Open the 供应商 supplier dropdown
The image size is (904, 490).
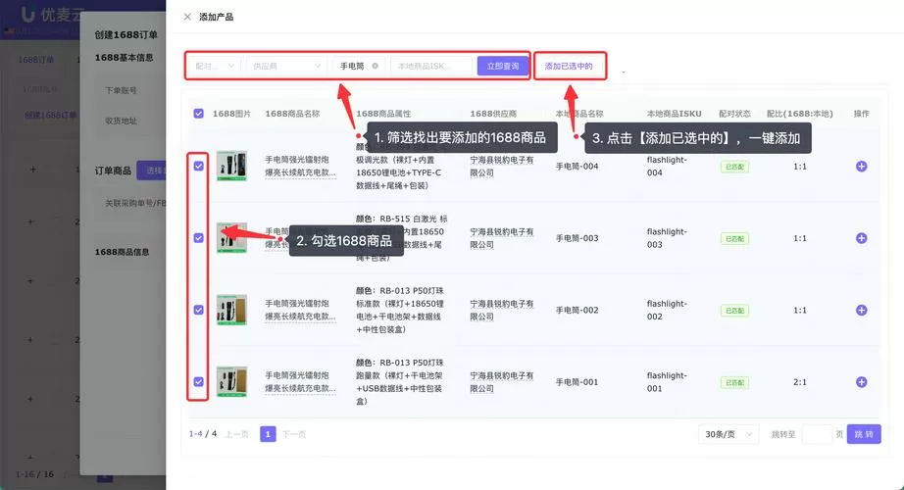(286, 66)
